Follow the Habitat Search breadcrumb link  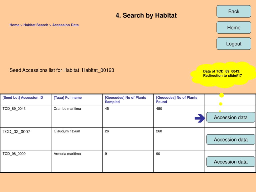pos(36,25)
